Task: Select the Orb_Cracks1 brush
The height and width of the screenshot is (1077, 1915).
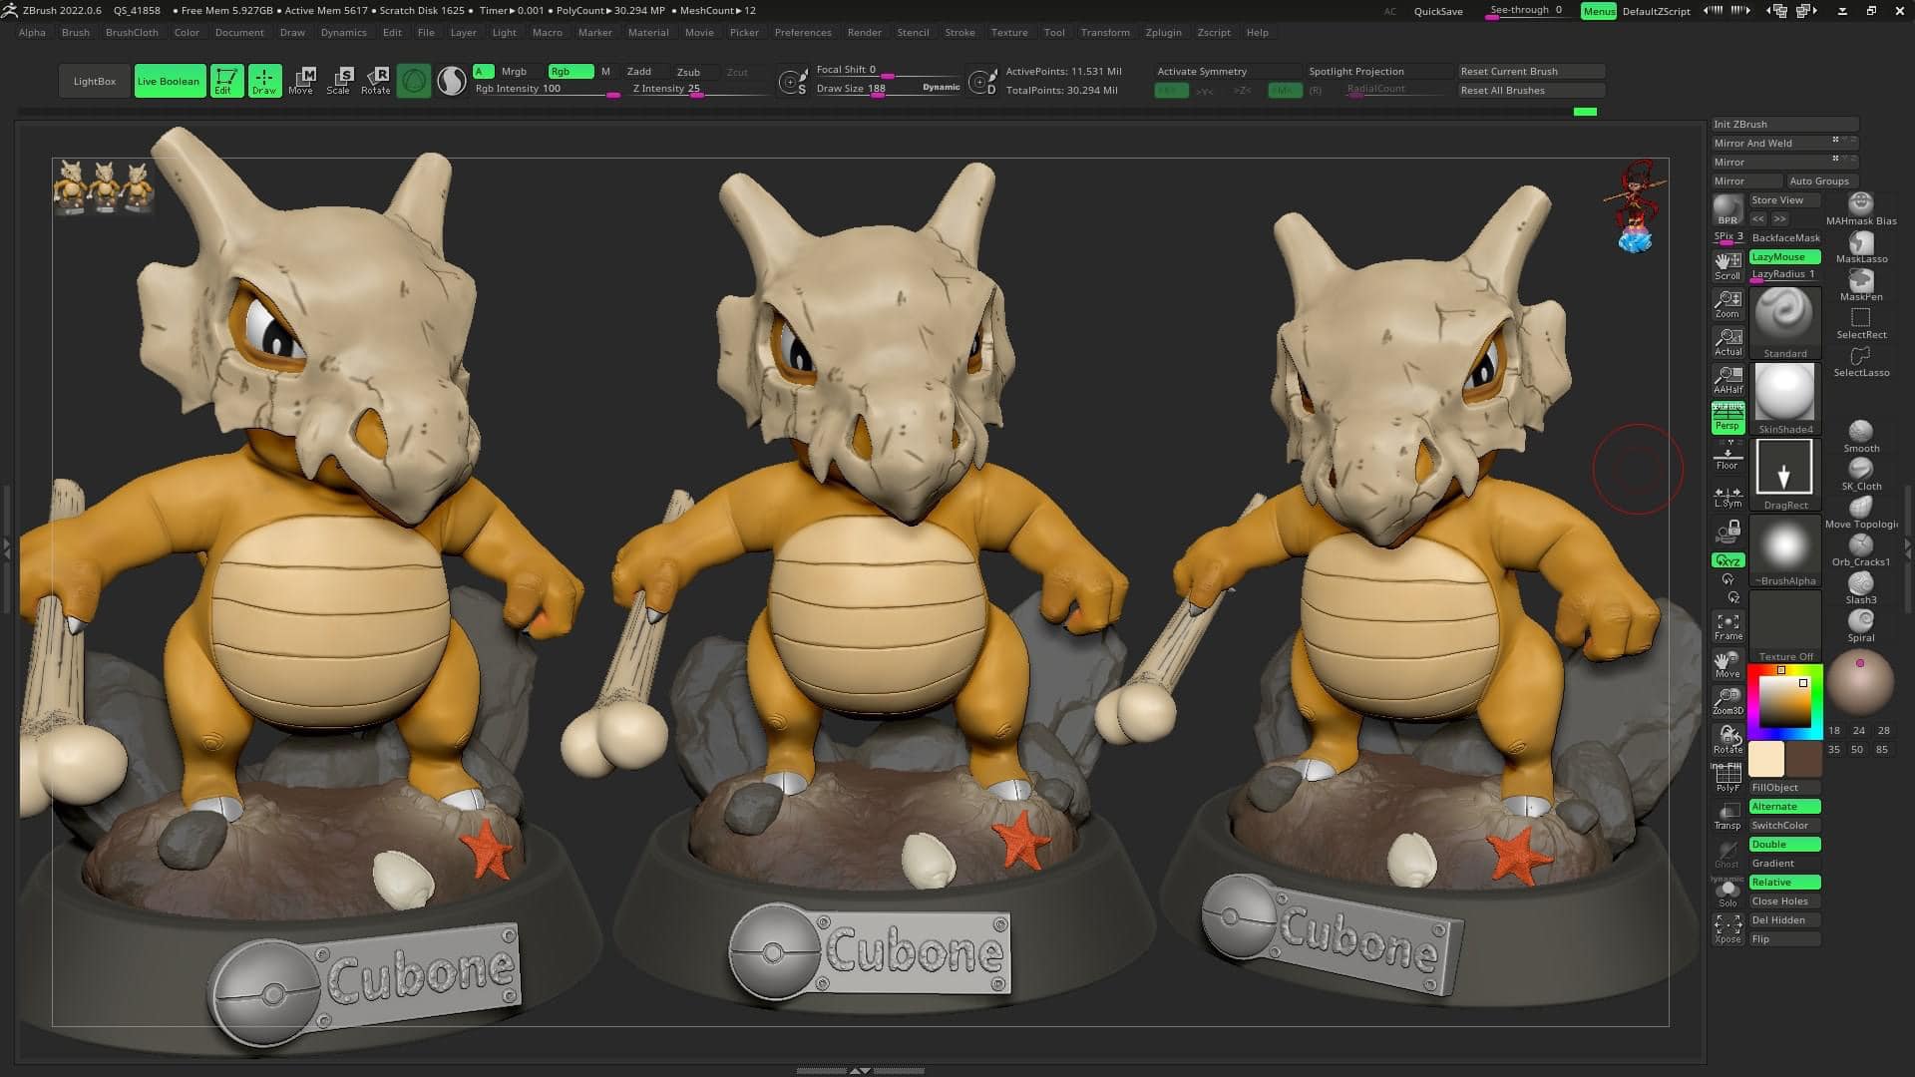Action: [1861, 550]
